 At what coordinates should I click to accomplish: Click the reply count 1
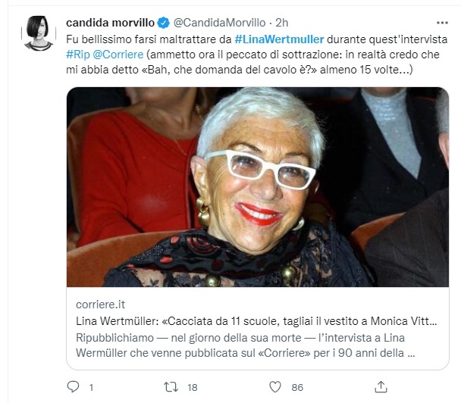(x=92, y=387)
